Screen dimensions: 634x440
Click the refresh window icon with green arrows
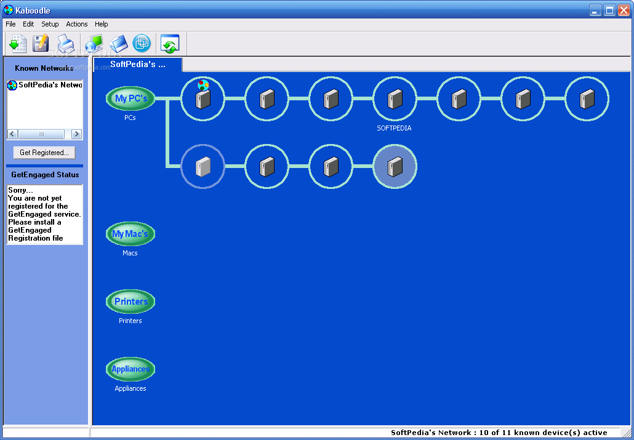click(170, 44)
